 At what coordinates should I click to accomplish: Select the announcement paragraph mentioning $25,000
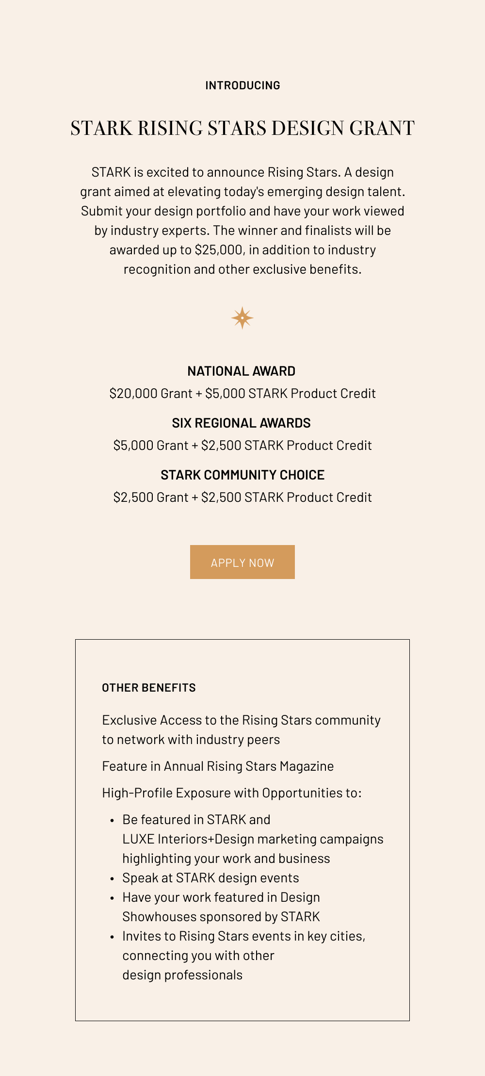coord(242,221)
